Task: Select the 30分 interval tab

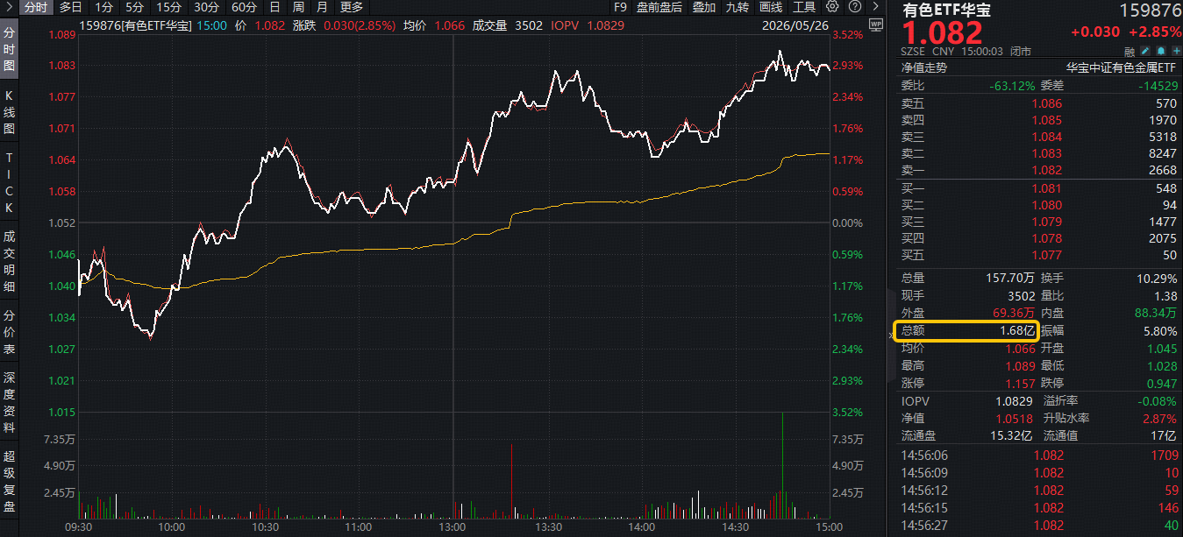Action: (x=207, y=7)
